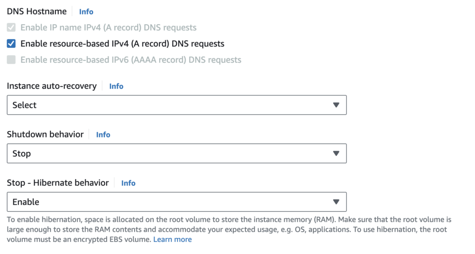
Task: Click the 'Enable resource-based IPv6 (AAAA record)' label text
Action: pos(131,60)
